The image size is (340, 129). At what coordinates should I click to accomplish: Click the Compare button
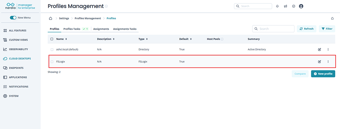point(300,74)
